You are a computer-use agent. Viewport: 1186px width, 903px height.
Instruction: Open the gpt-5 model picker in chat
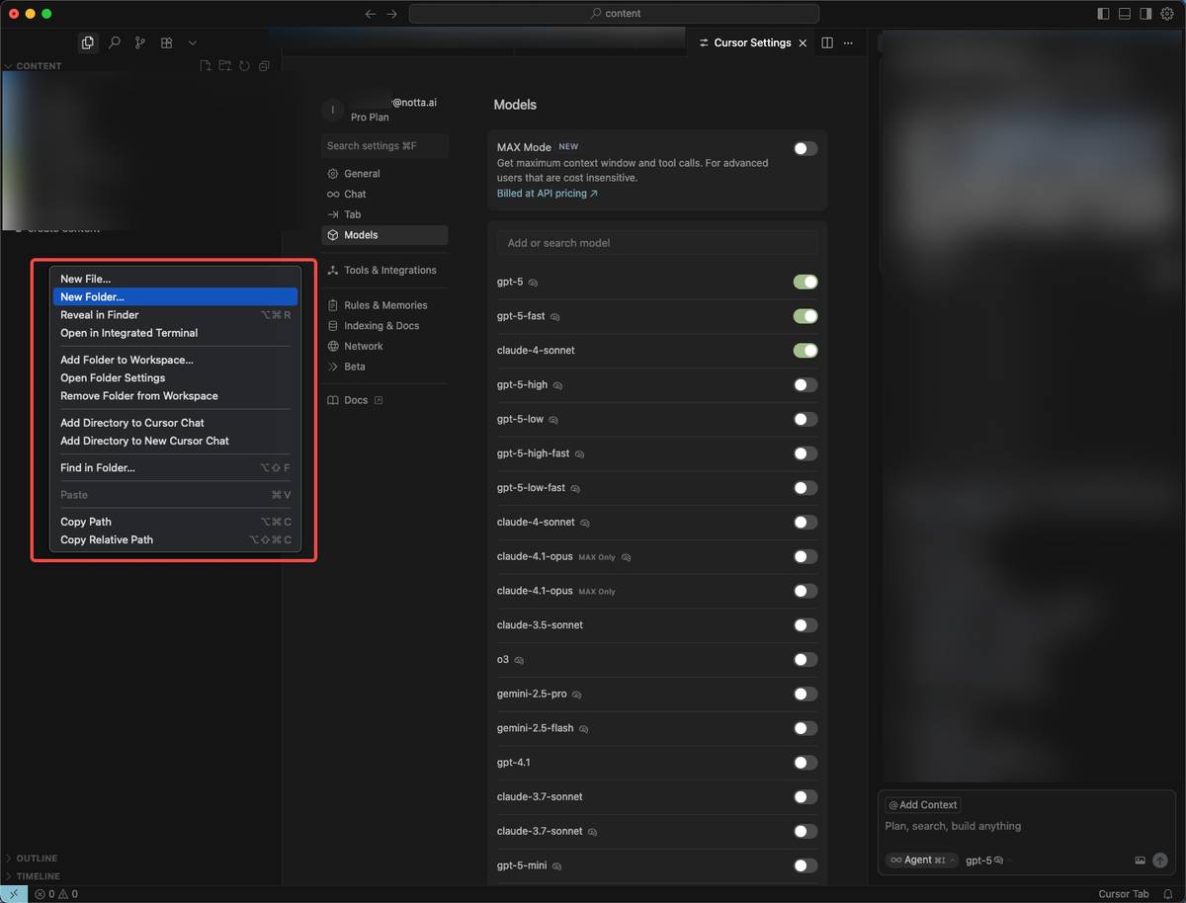coord(984,861)
